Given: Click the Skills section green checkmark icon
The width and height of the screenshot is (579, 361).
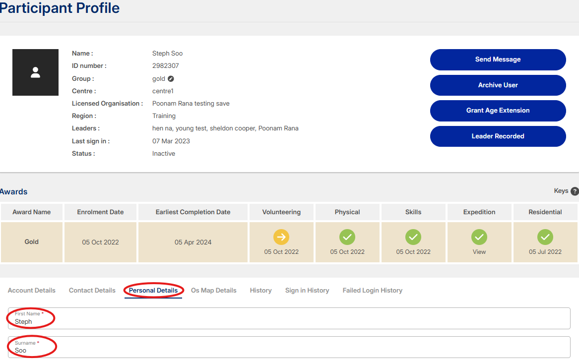Looking at the screenshot, I should 413,237.
